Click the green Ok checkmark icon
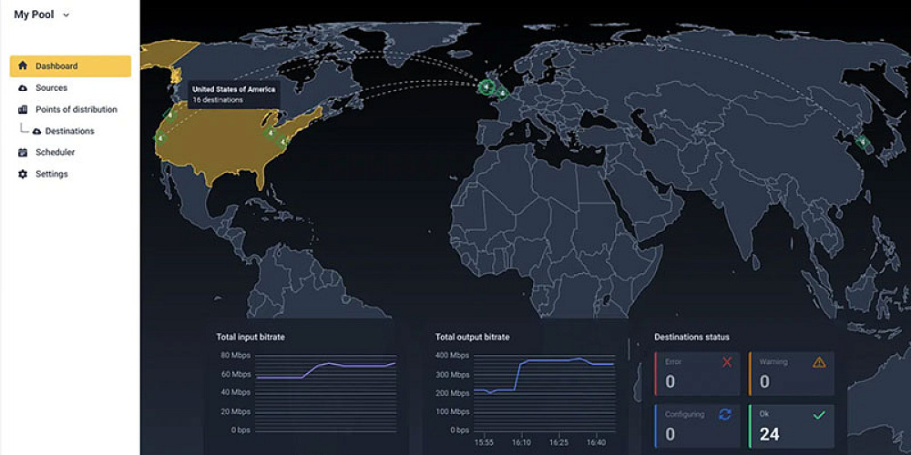The width and height of the screenshot is (911, 455). [819, 415]
